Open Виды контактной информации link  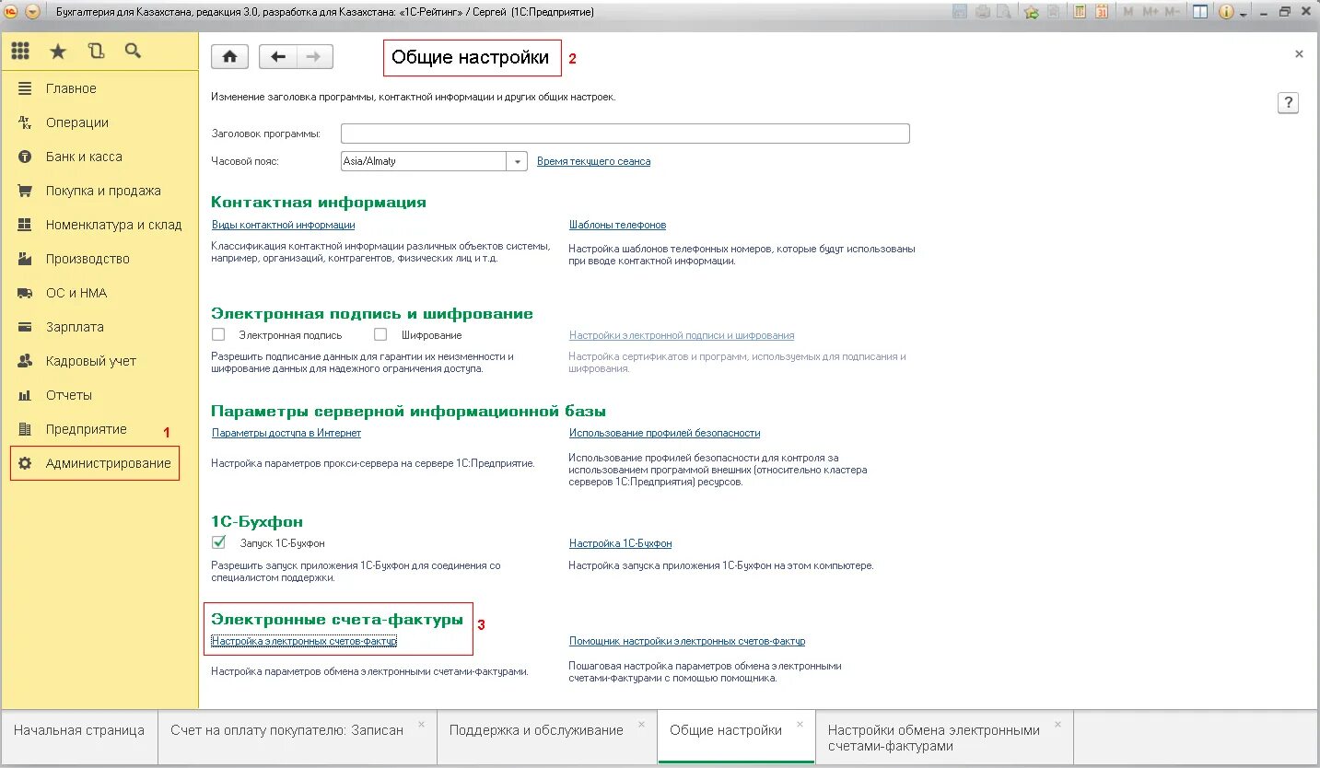click(x=283, y=225)
